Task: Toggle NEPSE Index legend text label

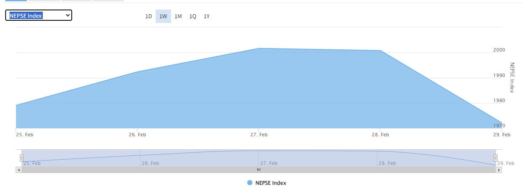Action: click(270, 183)
